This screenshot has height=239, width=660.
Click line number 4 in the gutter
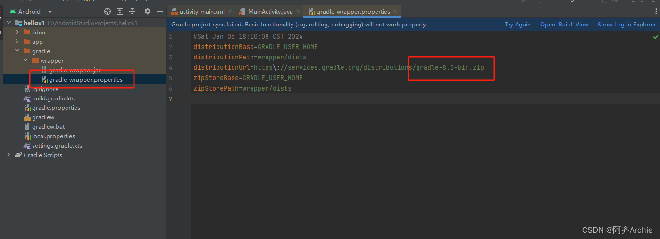point(170,67)
